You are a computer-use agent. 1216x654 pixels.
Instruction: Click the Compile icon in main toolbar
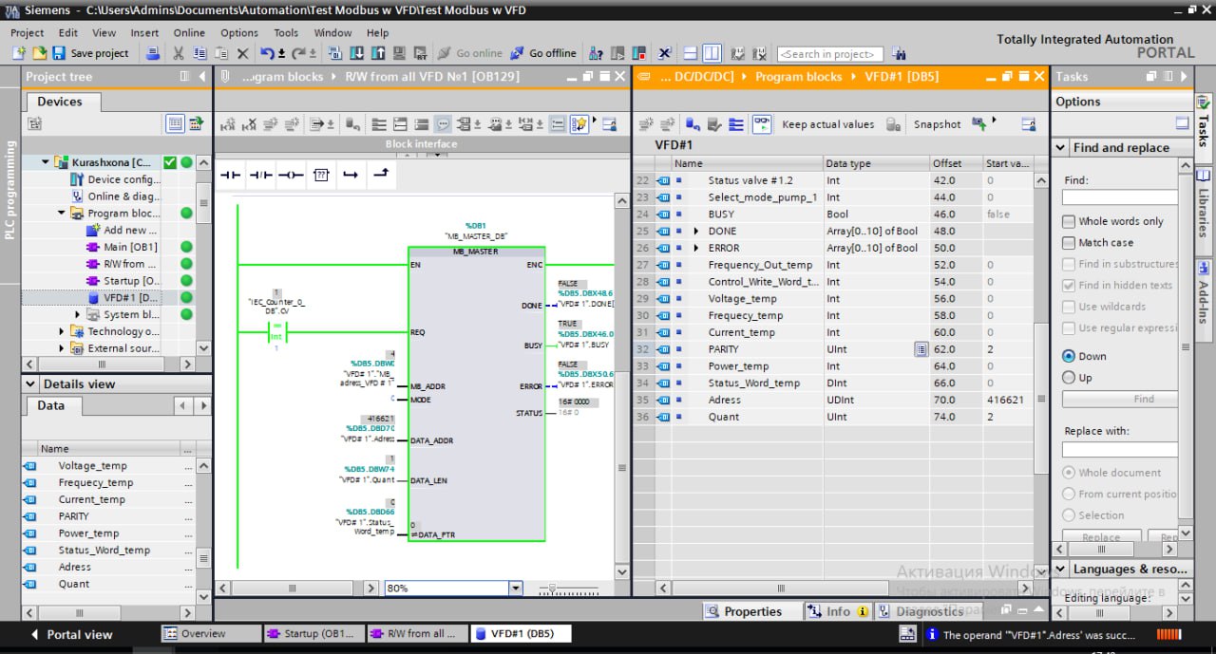tap(336, 53)
